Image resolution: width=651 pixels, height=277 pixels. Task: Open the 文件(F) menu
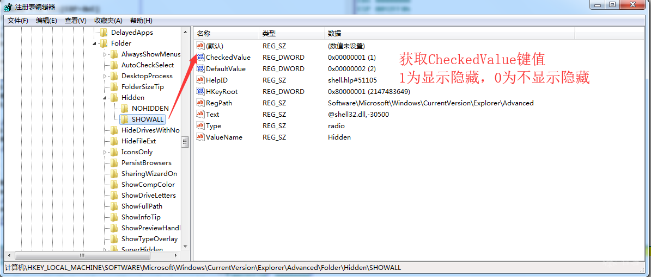(18, 21)
